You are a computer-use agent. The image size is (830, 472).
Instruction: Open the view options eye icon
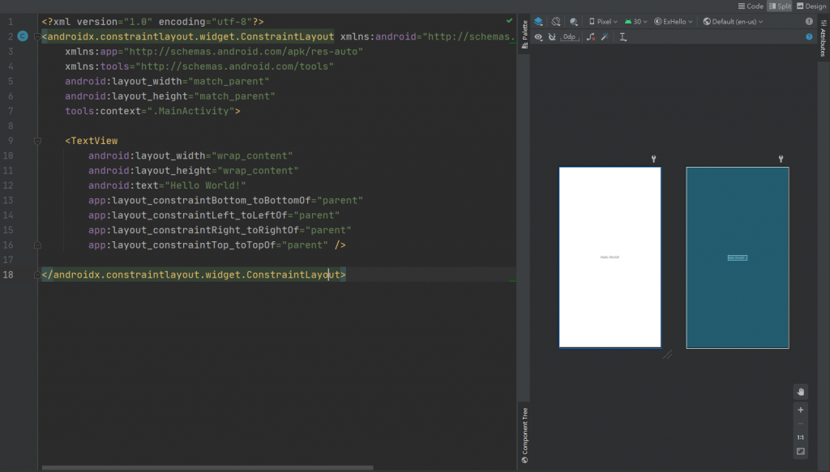point(538,37)
